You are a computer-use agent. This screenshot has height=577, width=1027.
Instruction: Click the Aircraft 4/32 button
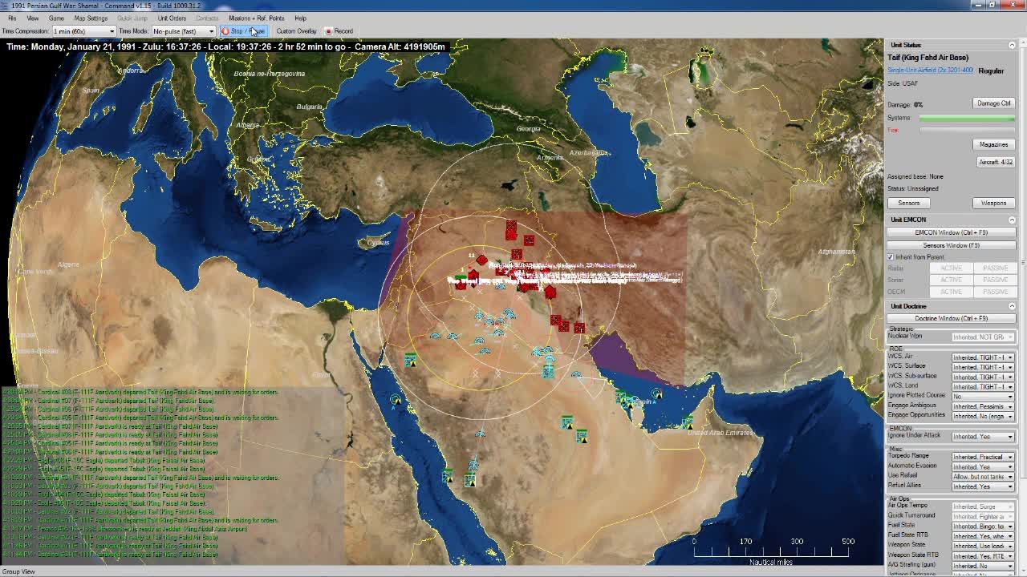[995, 162]
